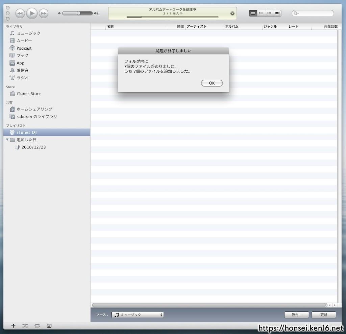This screenshot has width=346, height=334.
Task: Toggle repeat playback icon
Action: [37, 326]
